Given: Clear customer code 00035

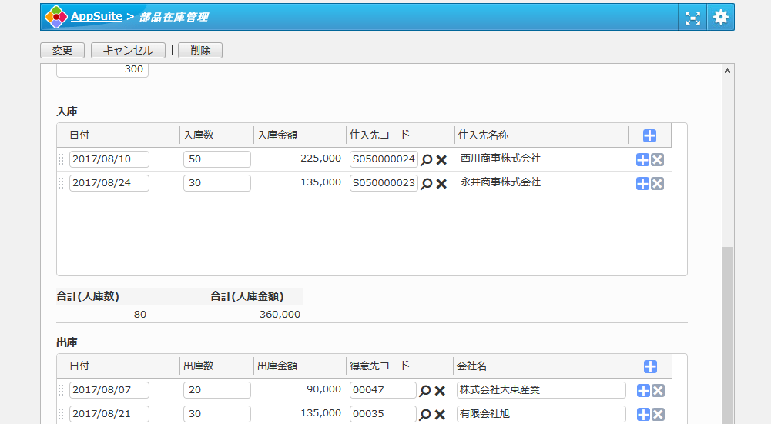Looking at the screenshot, I should [440, 415].
